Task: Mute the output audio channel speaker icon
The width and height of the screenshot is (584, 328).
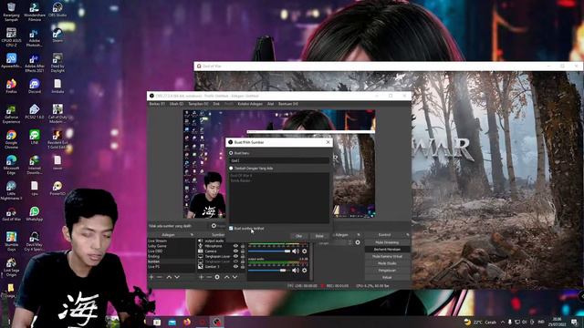Action: pyautogui.click(x=296, y=271)
